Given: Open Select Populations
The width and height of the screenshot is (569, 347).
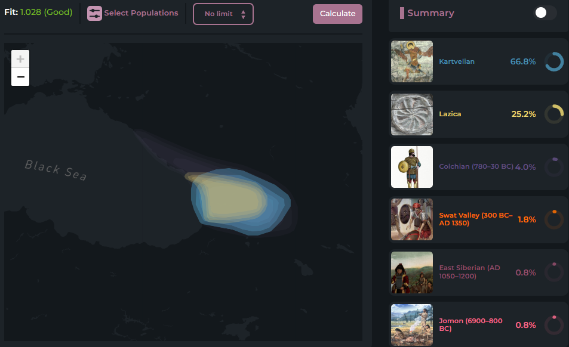Looking at the screenshot, I should pyautogui.click(x=140, y=13).
